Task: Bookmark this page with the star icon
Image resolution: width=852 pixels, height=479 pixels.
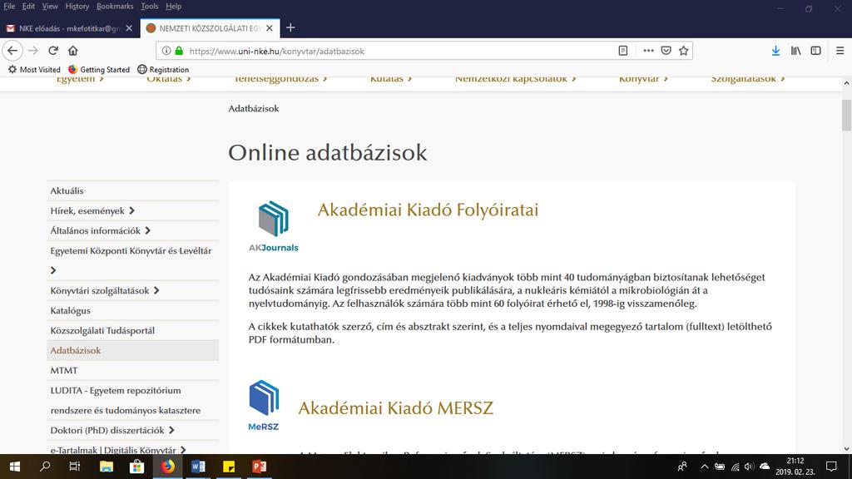Action: (x=684, y=51)
